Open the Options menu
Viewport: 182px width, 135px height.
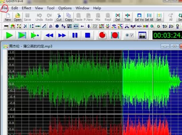[65, 8]
